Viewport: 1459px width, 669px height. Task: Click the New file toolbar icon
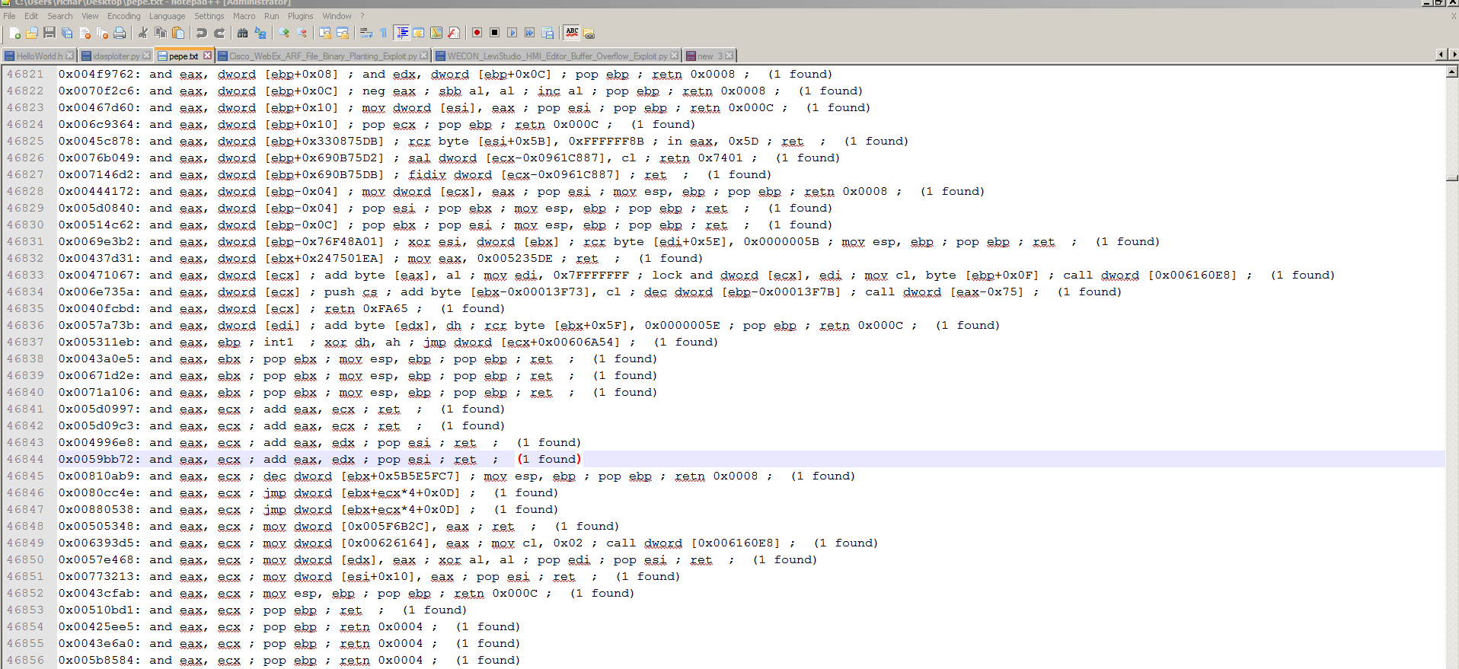click(14, 33)
